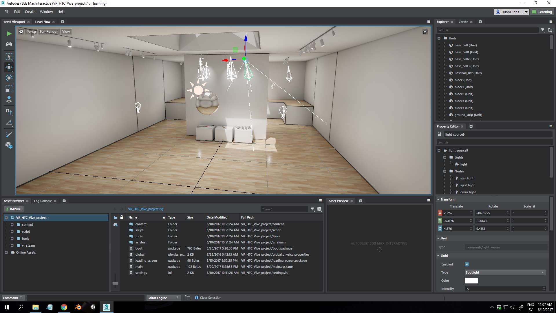Image resolution: width=556 pixels, height=313 pixels.
Task: Disable the Enabled checkbox under Light
Action: click(467, 264)
